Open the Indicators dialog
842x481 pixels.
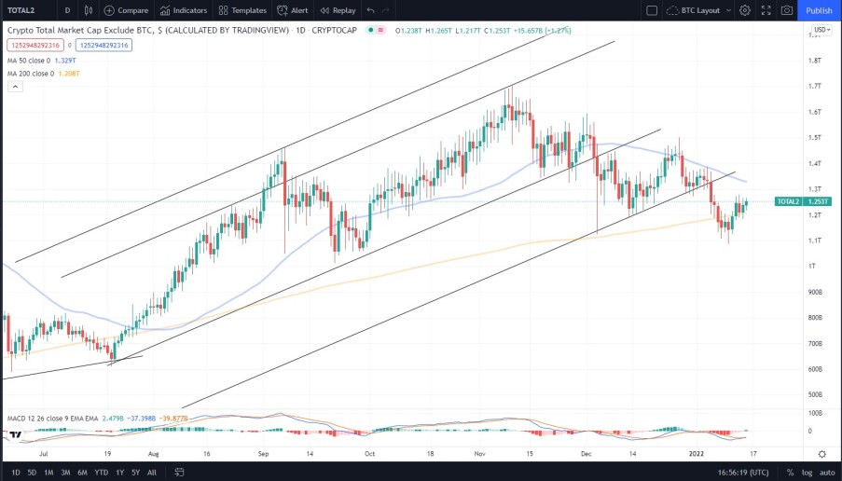pos(184,10)
